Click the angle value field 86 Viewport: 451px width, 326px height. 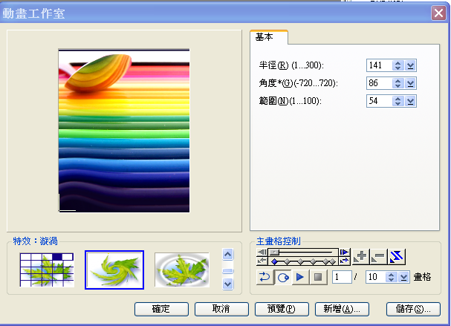379,83
